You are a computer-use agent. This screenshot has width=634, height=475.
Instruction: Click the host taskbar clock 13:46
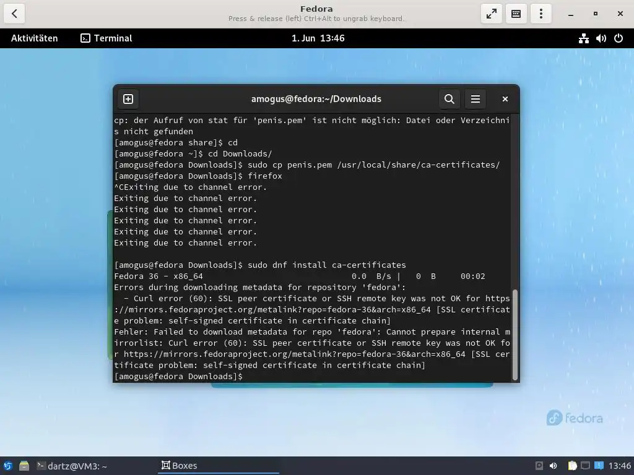[619, 466]
